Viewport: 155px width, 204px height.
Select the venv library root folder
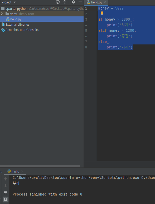click(42, 14)
